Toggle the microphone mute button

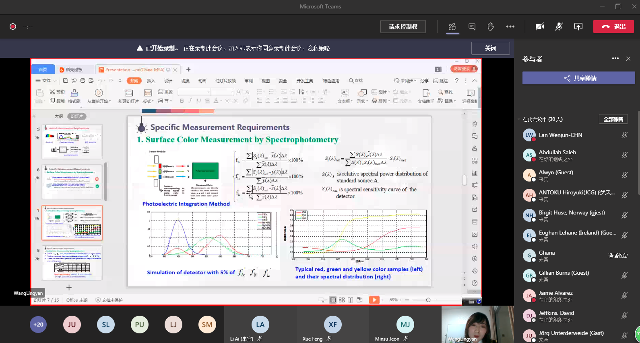coord(559,27)
